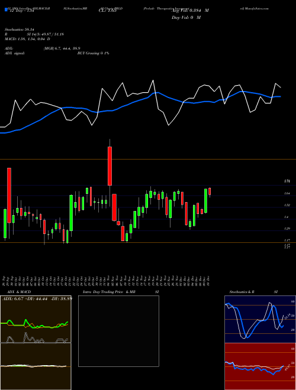Click the blue Stochastics chart panel
Viewport: 296px width, 390px height.
[260, 319]
